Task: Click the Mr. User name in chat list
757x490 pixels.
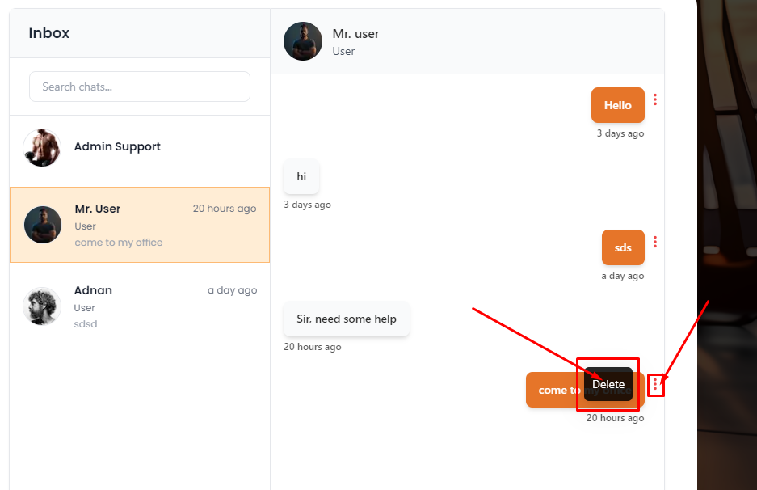Action: [97, 209]
